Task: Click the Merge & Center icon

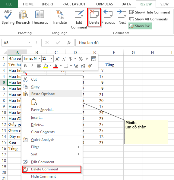Action: pyautogui.click(x=93, y=59)
